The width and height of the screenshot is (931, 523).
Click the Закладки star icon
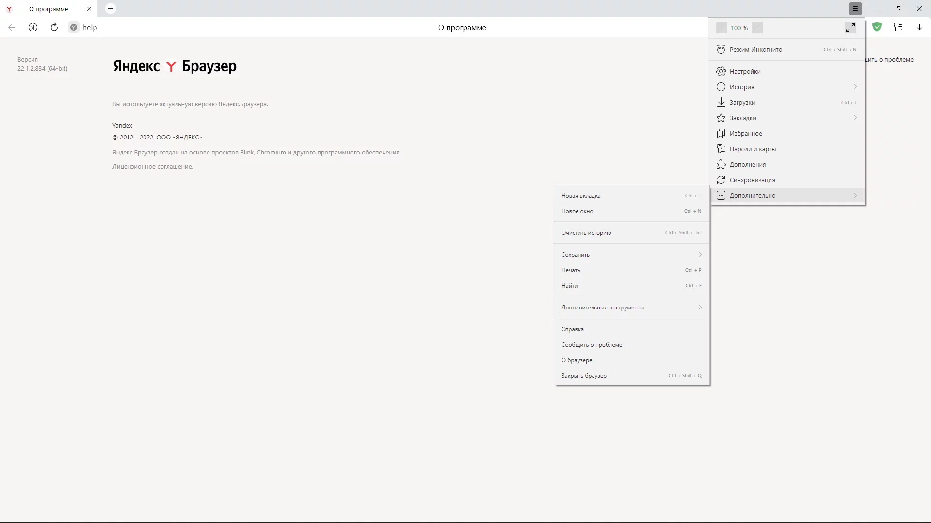[721, 118]
